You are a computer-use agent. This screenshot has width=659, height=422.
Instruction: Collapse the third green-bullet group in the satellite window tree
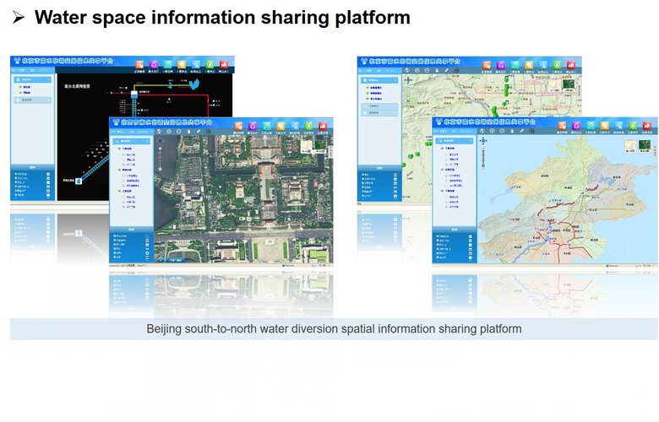tap(119, 191)
